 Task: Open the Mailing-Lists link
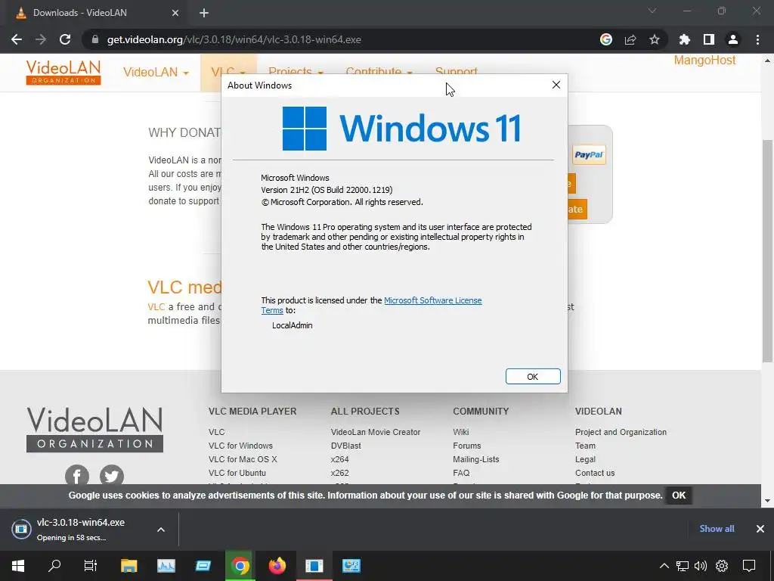pyautogui.click(x=476, y=459)
